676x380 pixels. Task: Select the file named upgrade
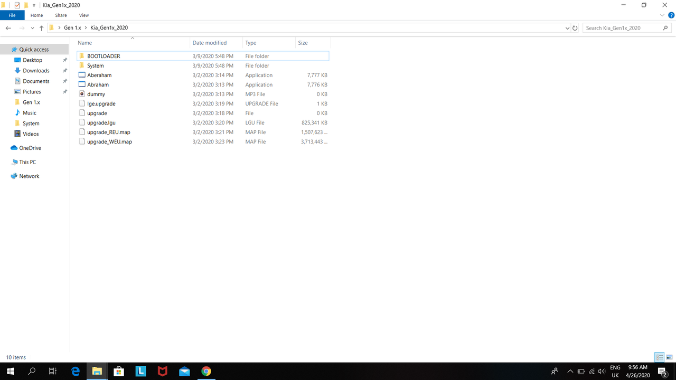(x=97, y=113)
